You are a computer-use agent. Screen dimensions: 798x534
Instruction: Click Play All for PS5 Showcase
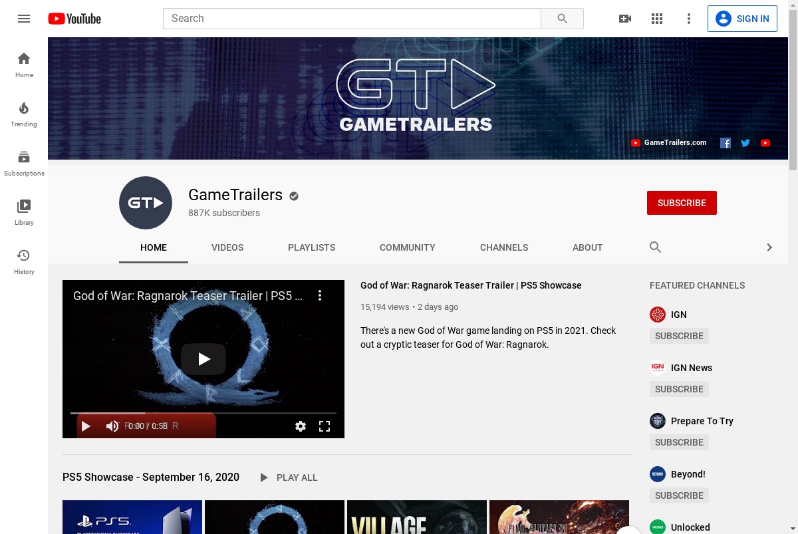(x=288, y=477)
